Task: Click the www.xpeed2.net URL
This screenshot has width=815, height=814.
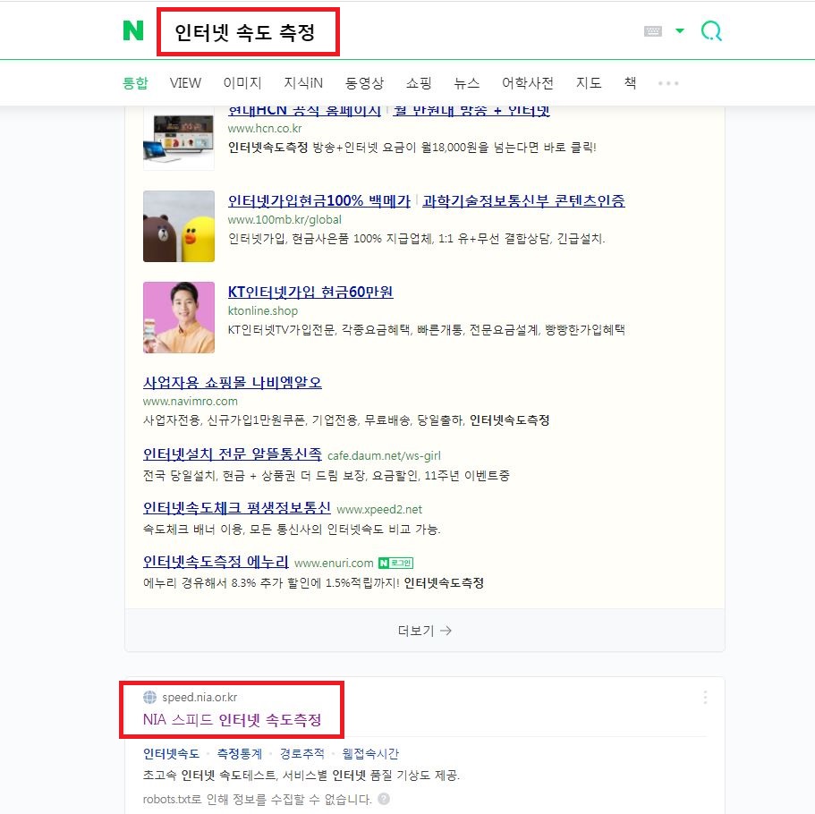Action: click(x=379, y=509)
